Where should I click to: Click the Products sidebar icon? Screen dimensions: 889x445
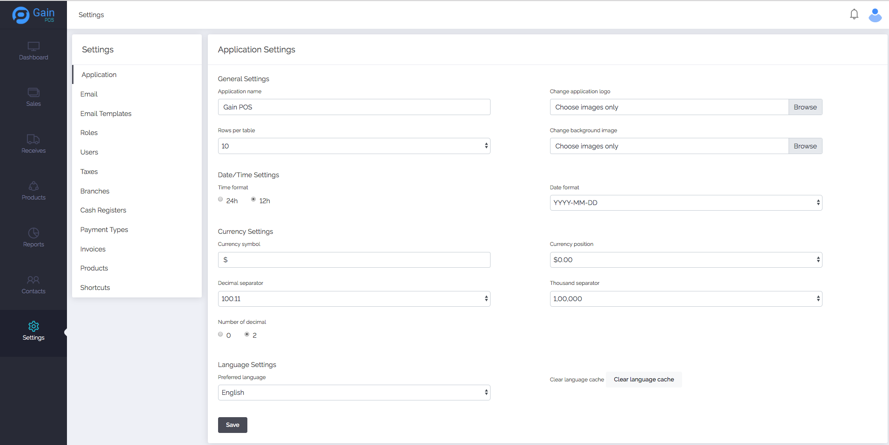[33, 186]
